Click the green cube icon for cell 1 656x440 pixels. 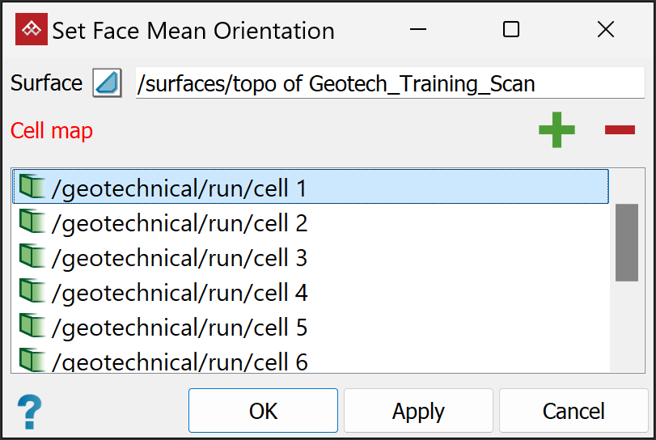(x=32, y=188)
